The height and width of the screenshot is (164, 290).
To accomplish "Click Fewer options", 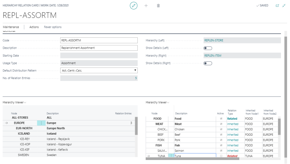I will pyautogui.click(x=53, y=27).
